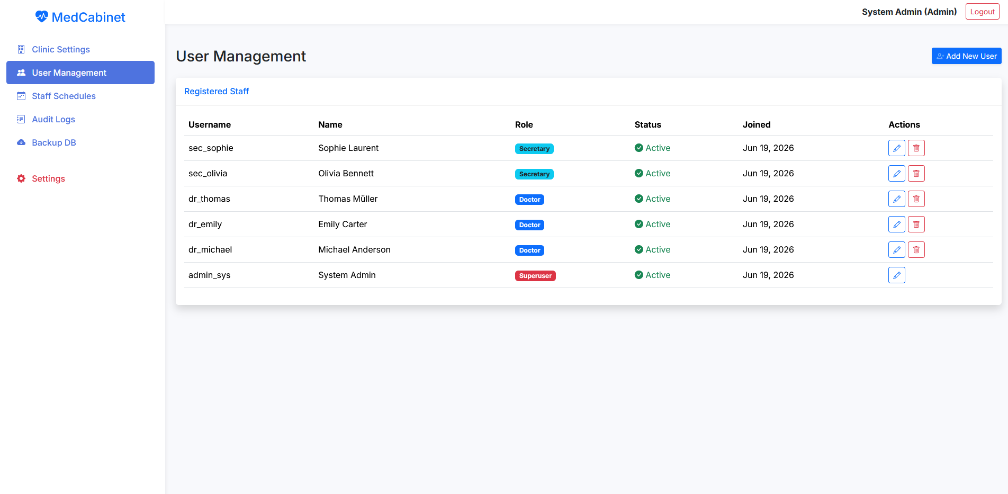Click the name Thomas Müller
The height and width of the screenshot is (494, 1008).
348,199
